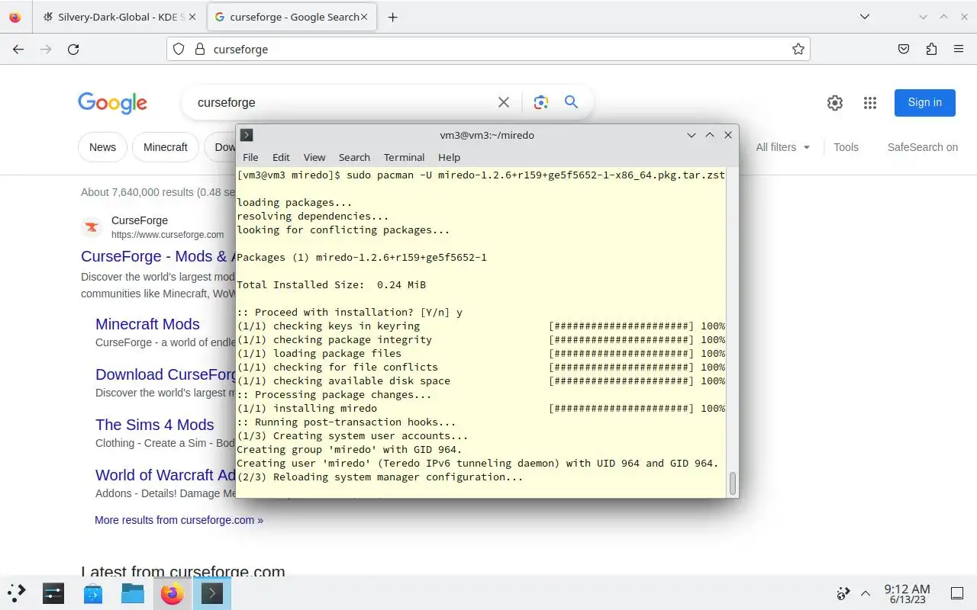Open the search Tools option

click(x=846, y=147)
